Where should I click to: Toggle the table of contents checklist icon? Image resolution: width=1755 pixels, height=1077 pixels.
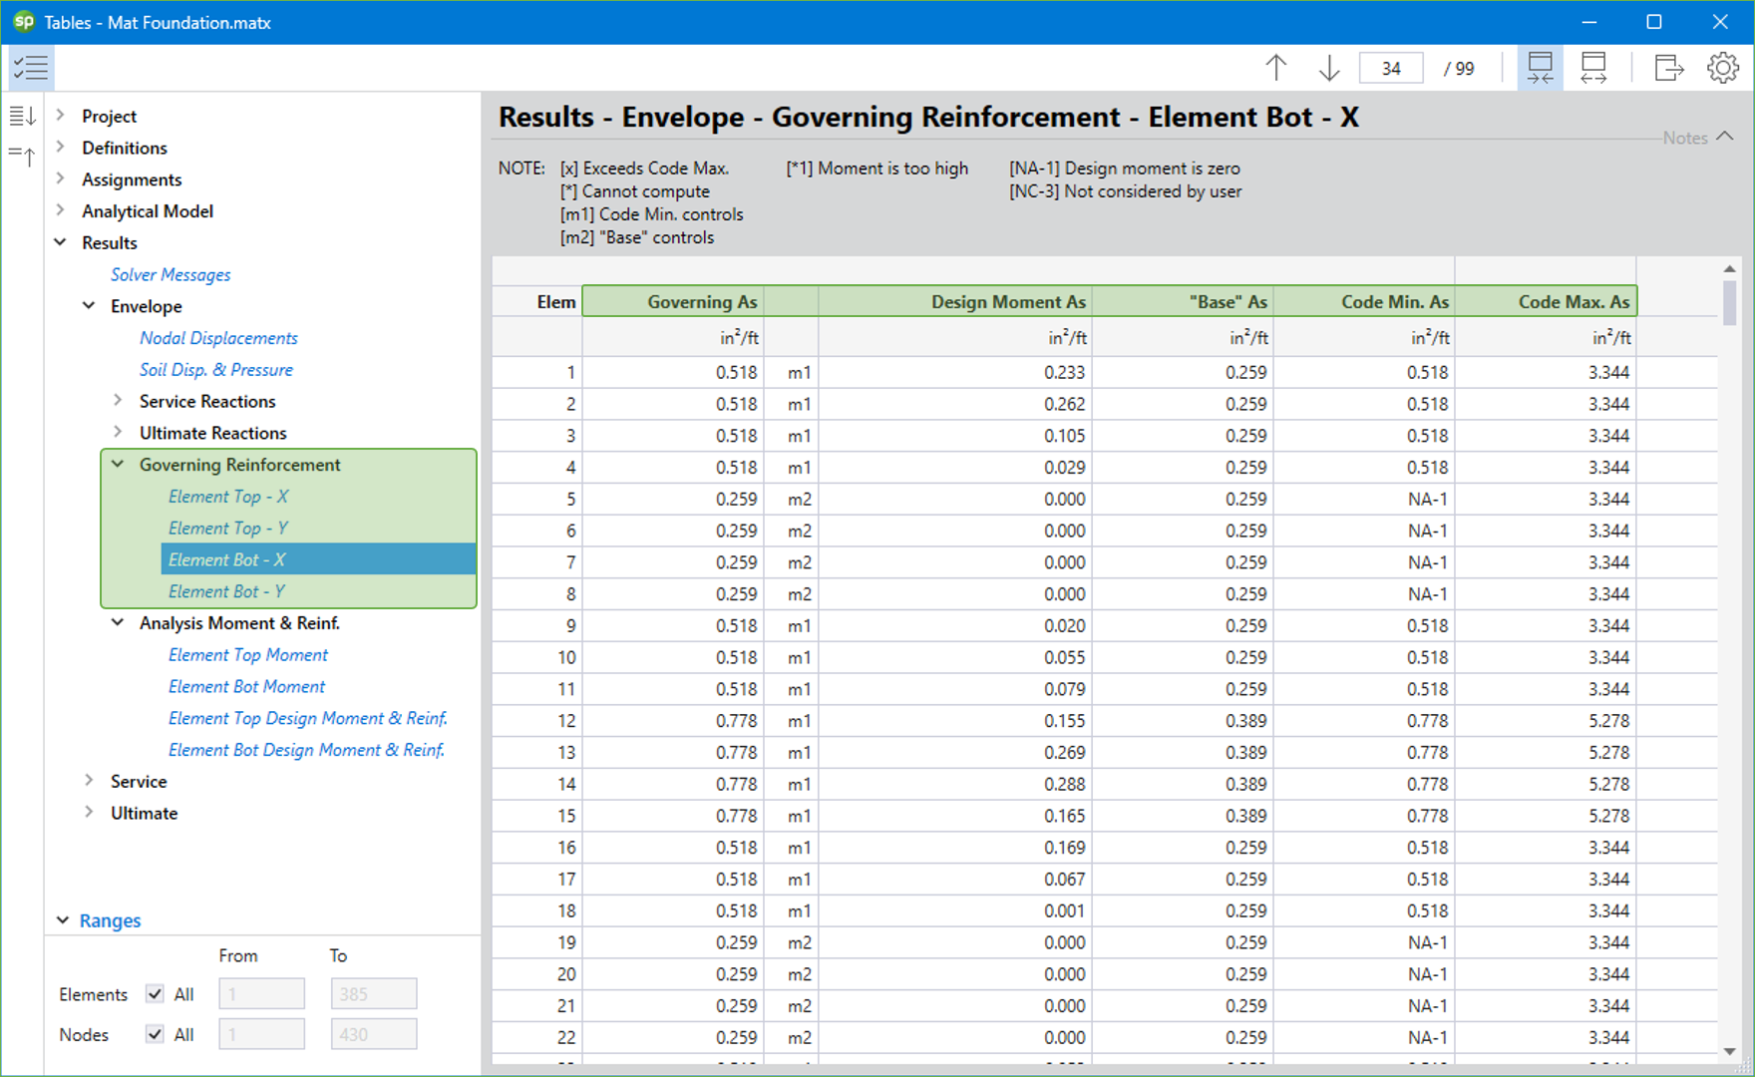(30, 68)
